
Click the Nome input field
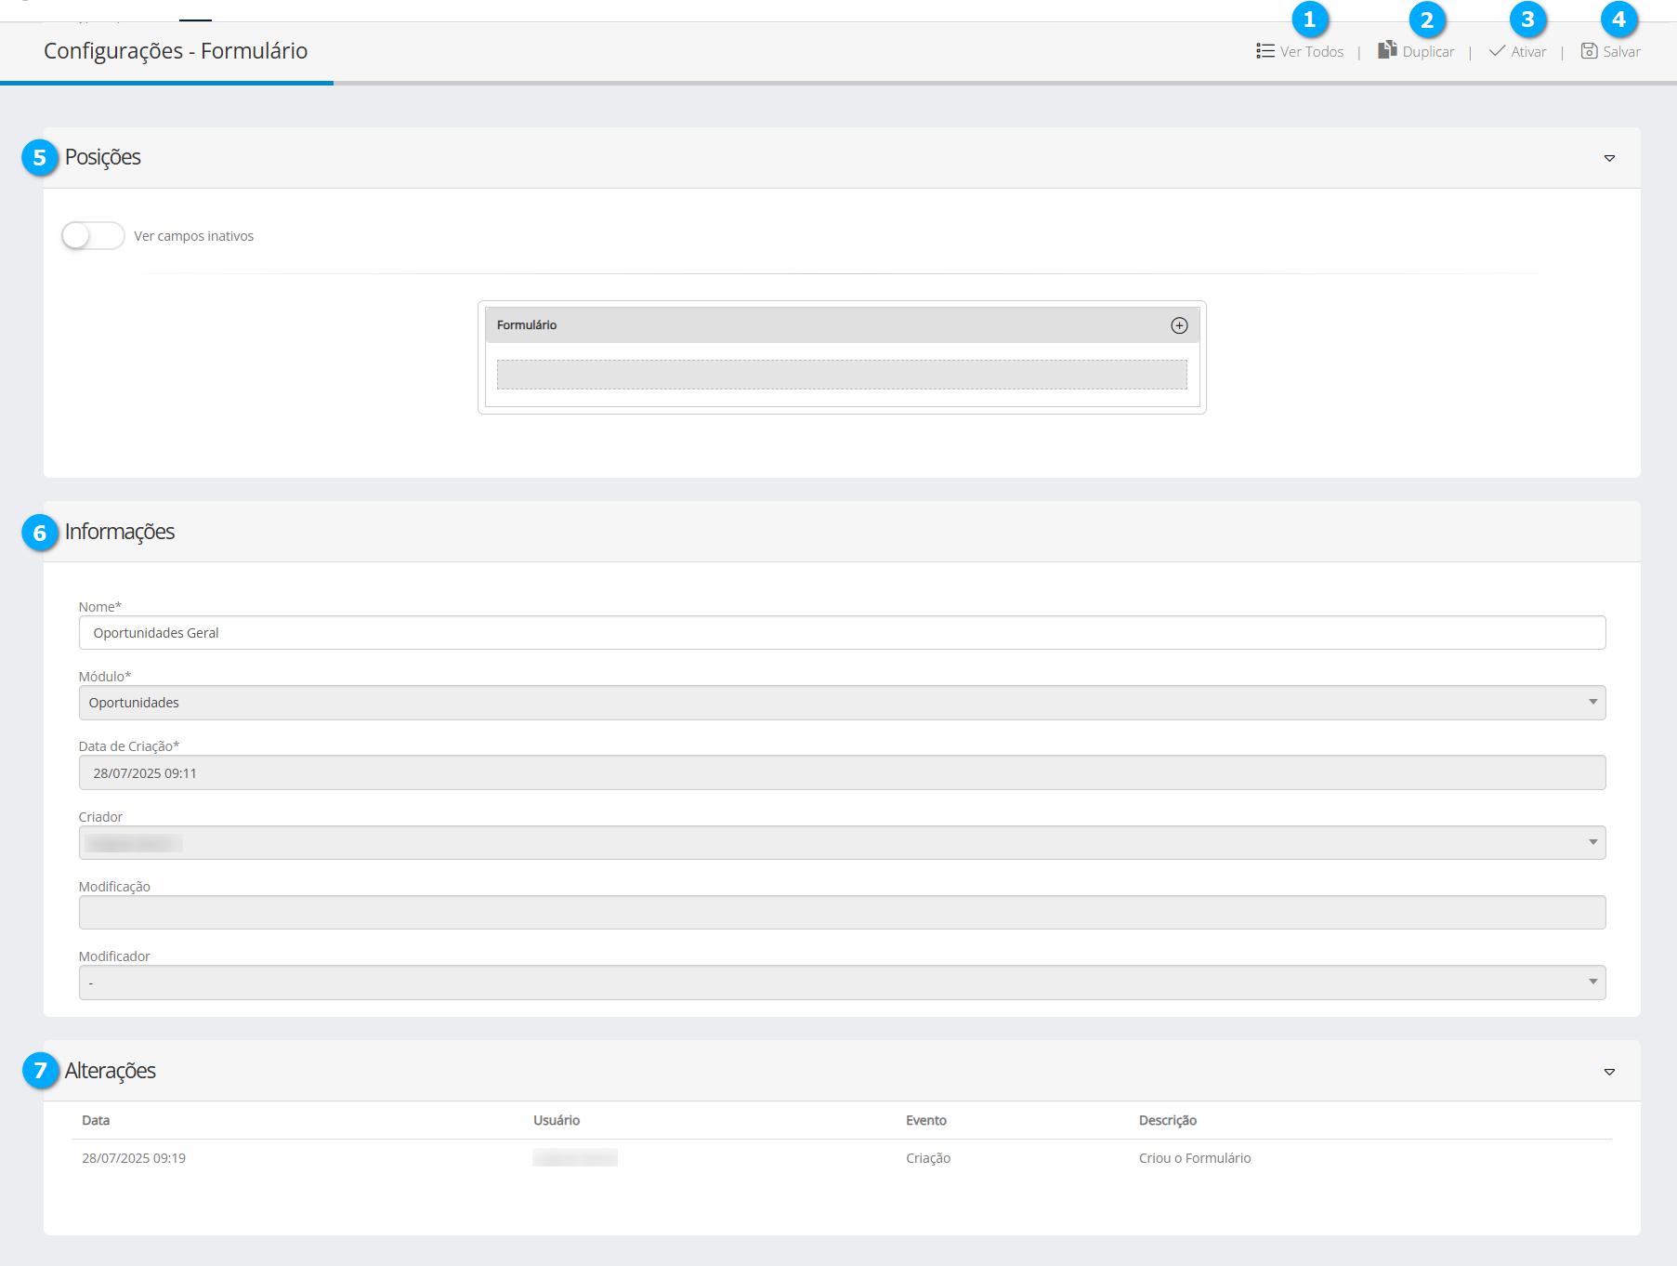(x=842, y=633)
